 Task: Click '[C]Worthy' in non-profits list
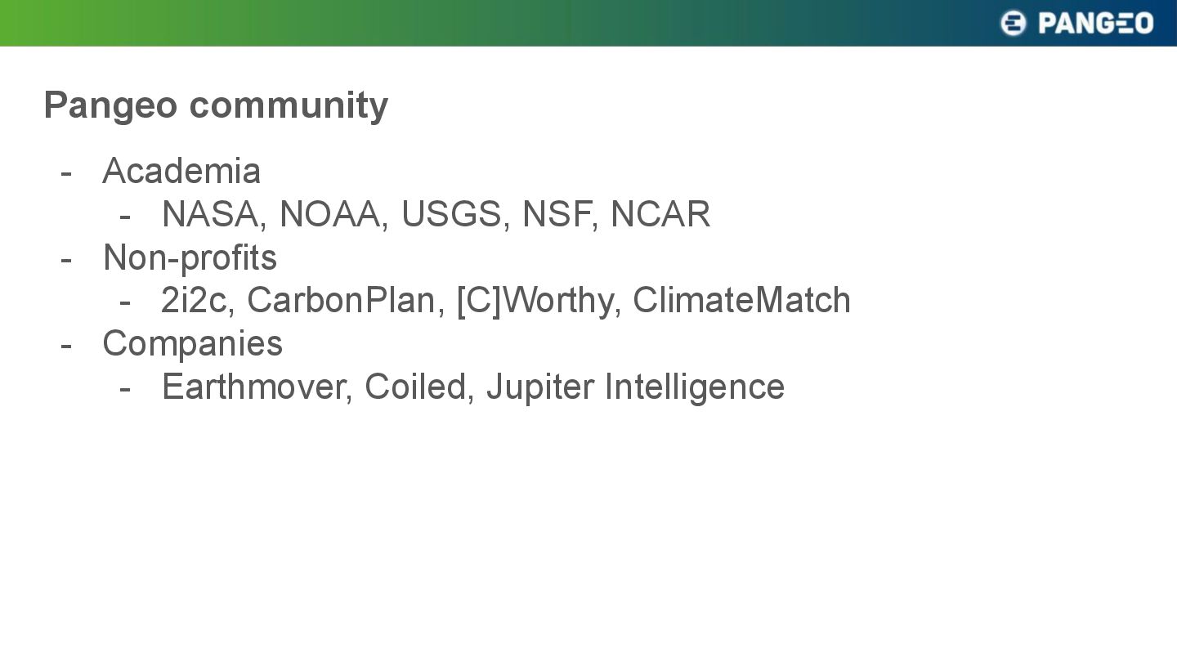[x=535, y=300]
